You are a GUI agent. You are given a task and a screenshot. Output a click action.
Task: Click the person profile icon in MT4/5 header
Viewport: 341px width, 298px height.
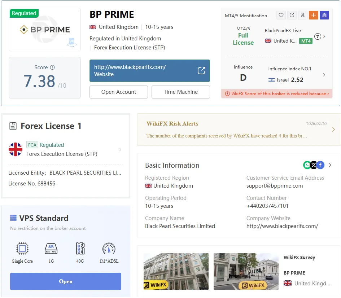302,15
